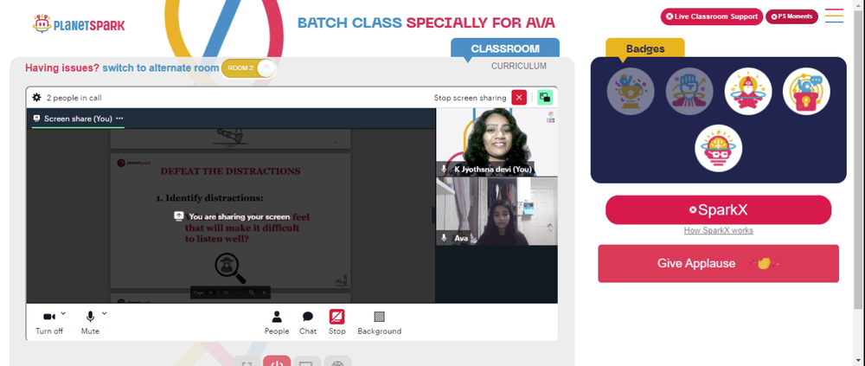This screenshot has height=366, width=865.
Task: Click the Live Classroom Support button
Action: [x=711, y=16]
